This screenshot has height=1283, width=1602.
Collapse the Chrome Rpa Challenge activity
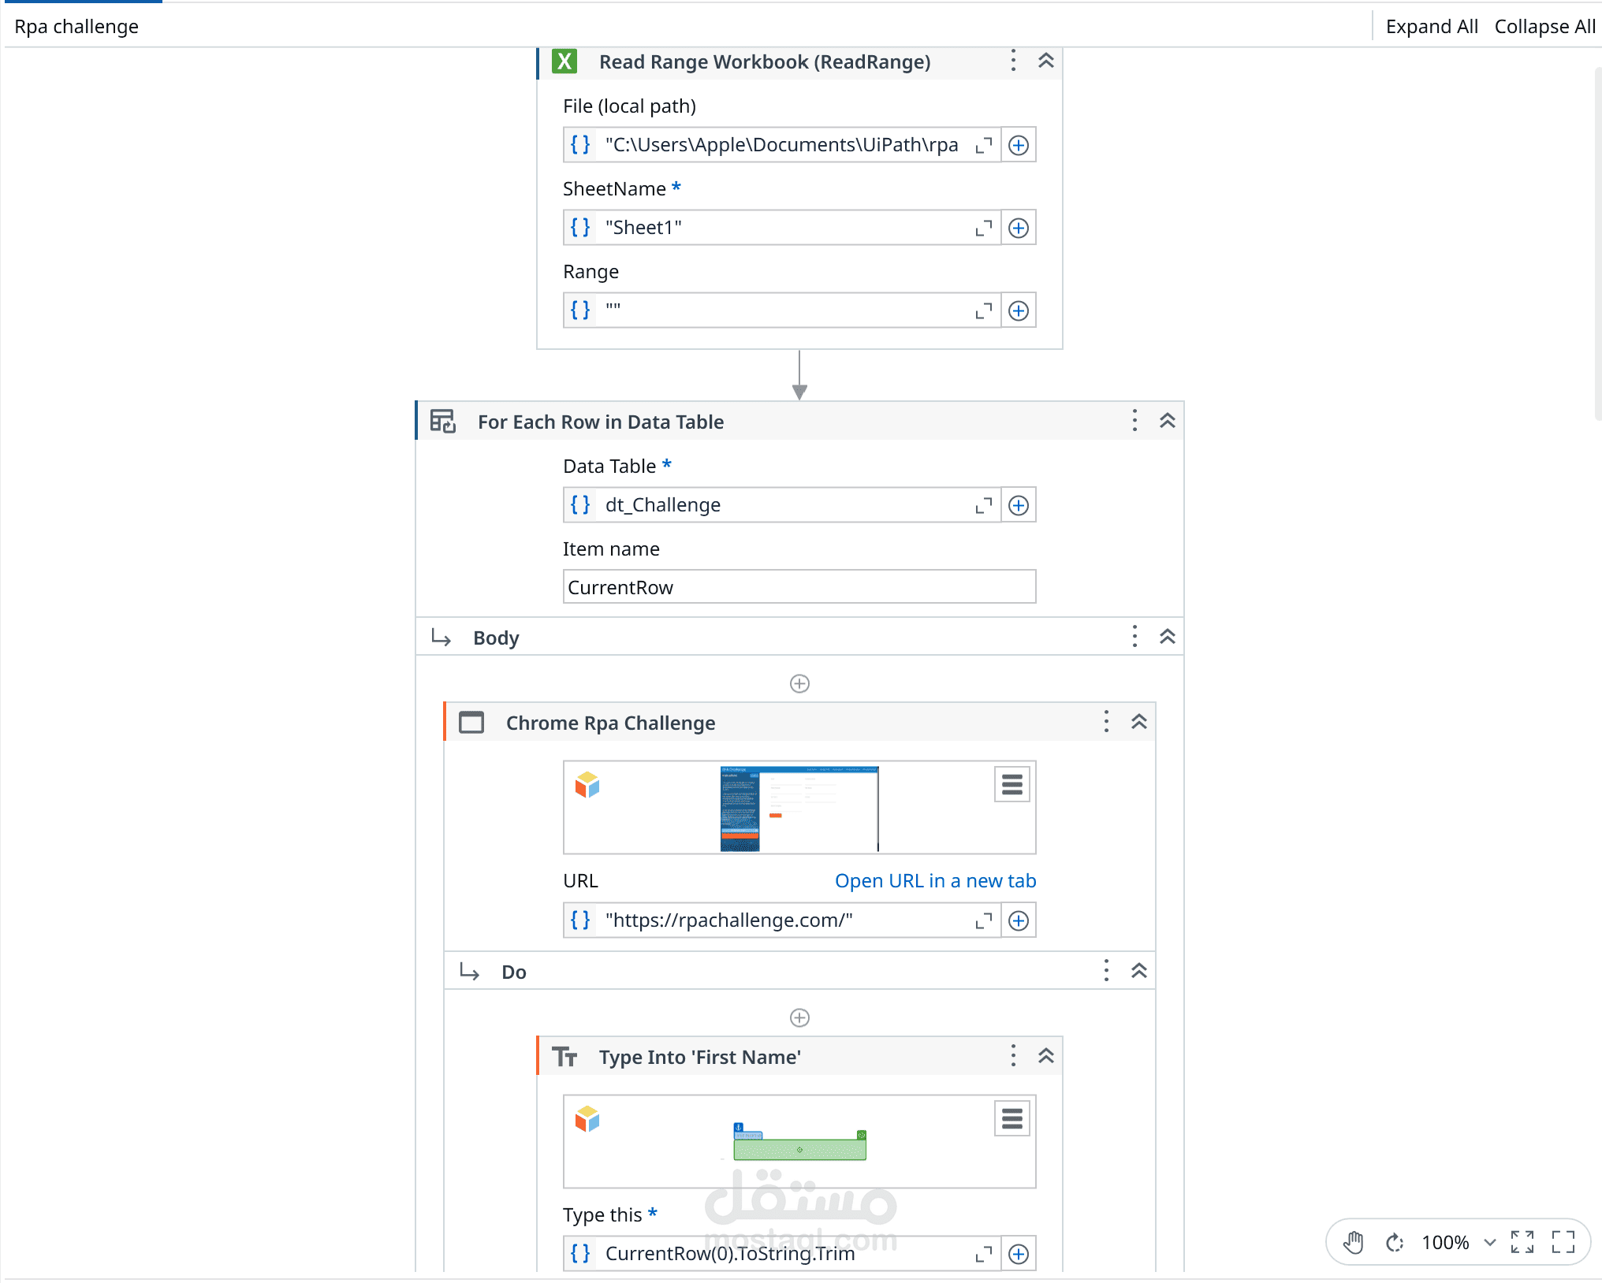[1139, 722]
